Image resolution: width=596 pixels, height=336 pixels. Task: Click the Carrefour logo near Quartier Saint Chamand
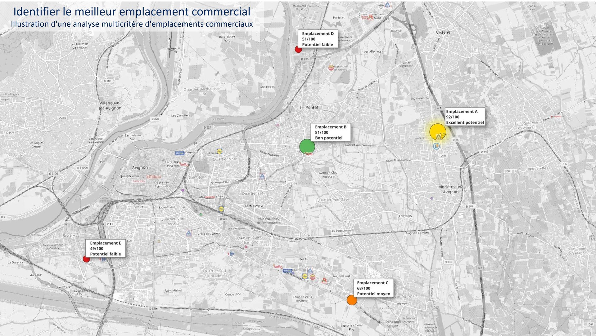point(231,254)
